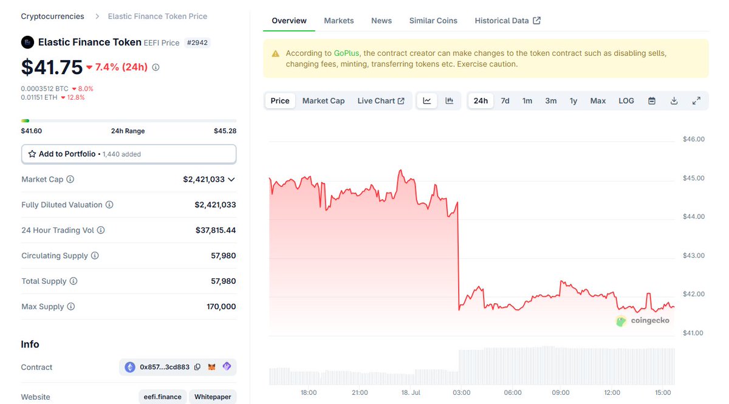Click Add to Portfolio button

129,154
